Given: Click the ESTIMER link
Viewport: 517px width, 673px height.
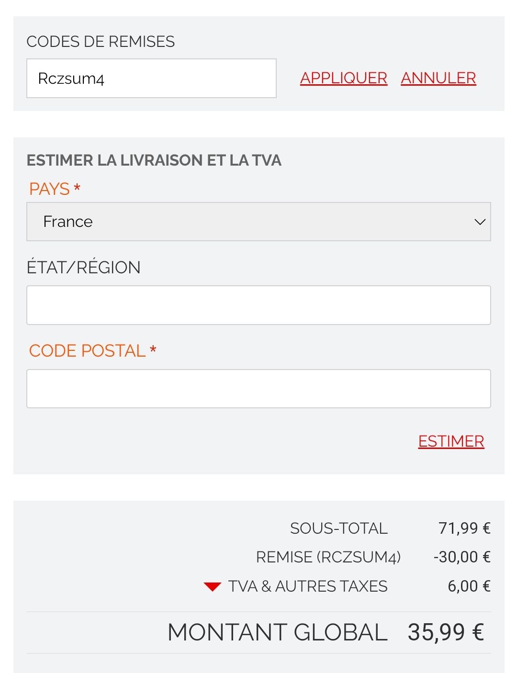Looking at the screenshot, I should tap(451, 441).
